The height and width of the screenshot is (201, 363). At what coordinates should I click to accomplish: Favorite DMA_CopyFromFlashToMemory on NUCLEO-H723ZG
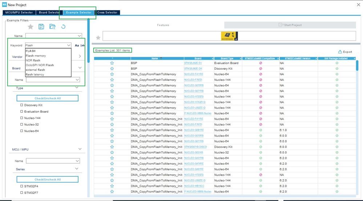[x=112, y=97]
